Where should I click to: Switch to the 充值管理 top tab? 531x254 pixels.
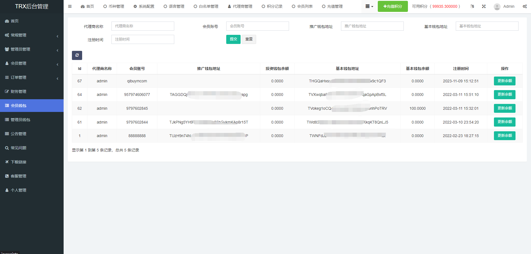[x=332, y=6]
